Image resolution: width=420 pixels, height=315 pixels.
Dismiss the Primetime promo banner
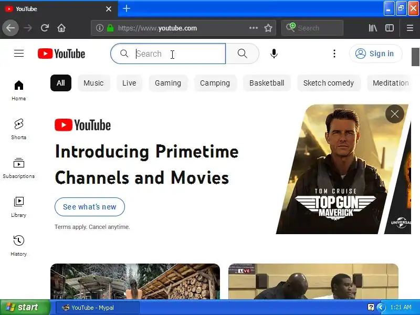[395, 114]
